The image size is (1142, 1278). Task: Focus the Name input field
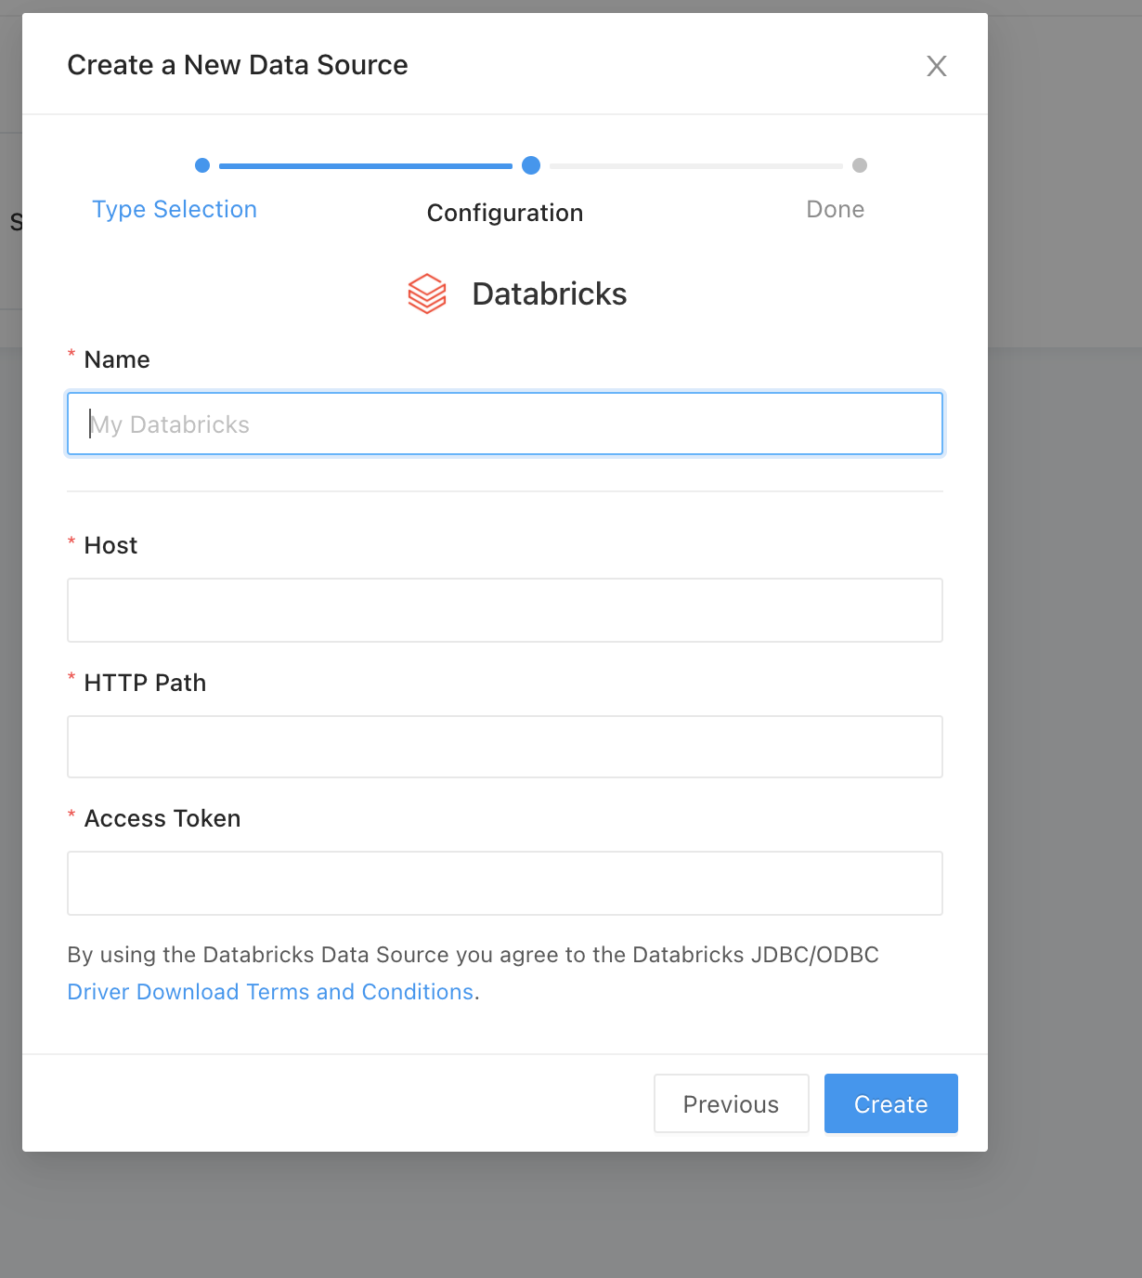point(505,424)
